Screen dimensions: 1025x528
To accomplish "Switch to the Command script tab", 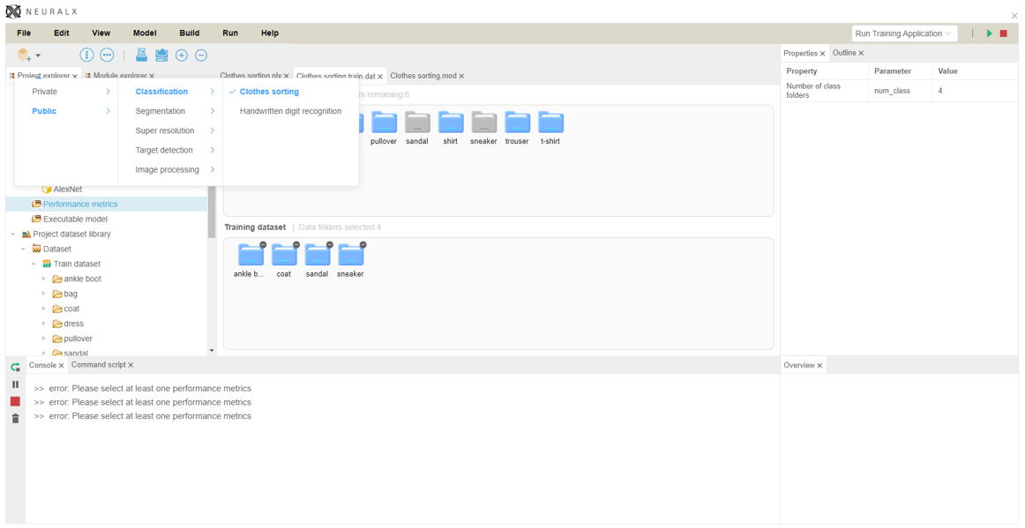I will (98, 365).
